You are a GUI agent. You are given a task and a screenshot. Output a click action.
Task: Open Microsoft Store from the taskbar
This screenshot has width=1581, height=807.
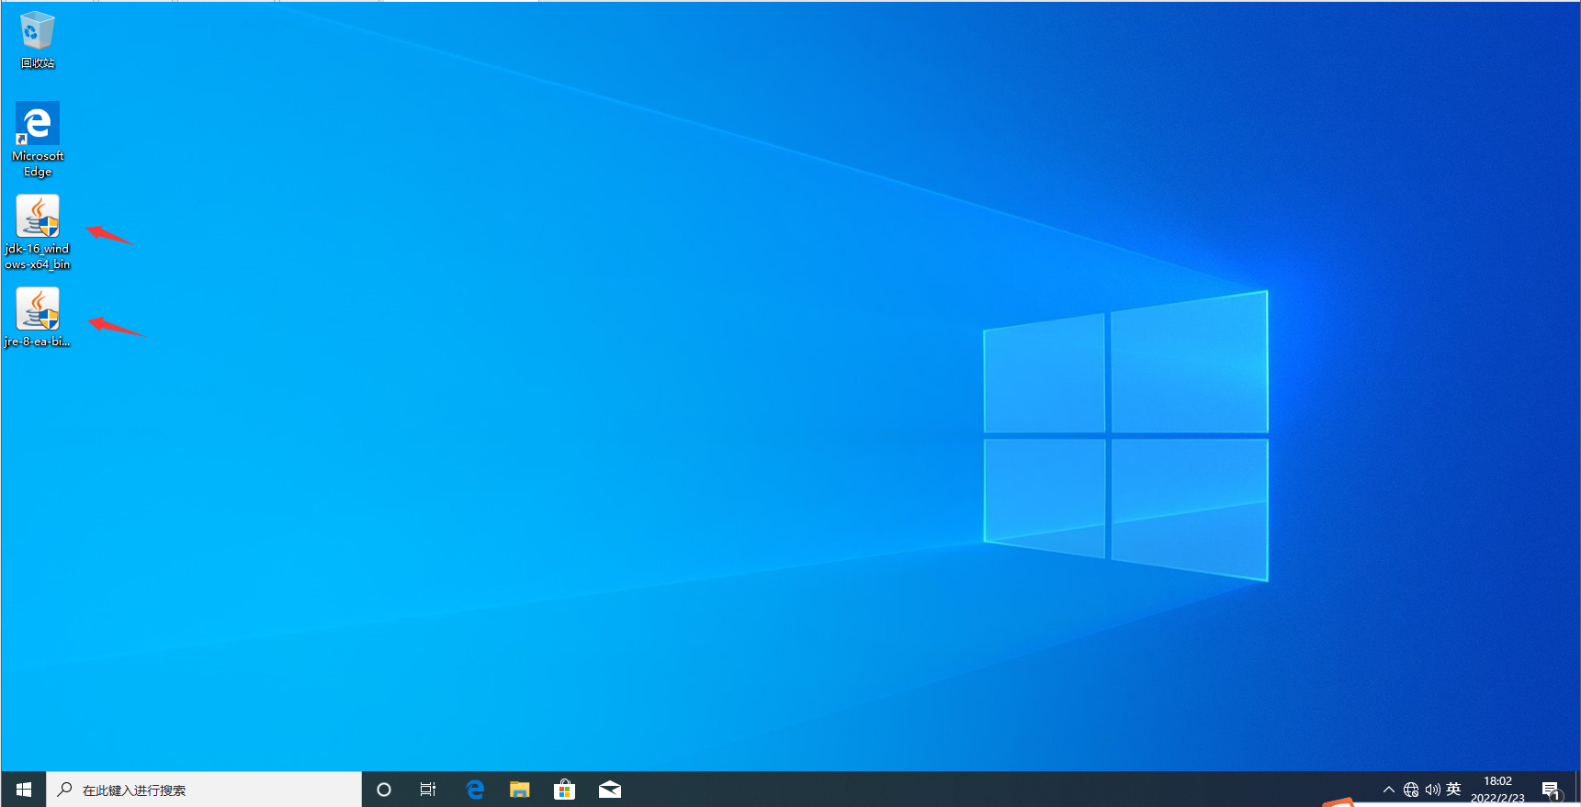point(565,790)
